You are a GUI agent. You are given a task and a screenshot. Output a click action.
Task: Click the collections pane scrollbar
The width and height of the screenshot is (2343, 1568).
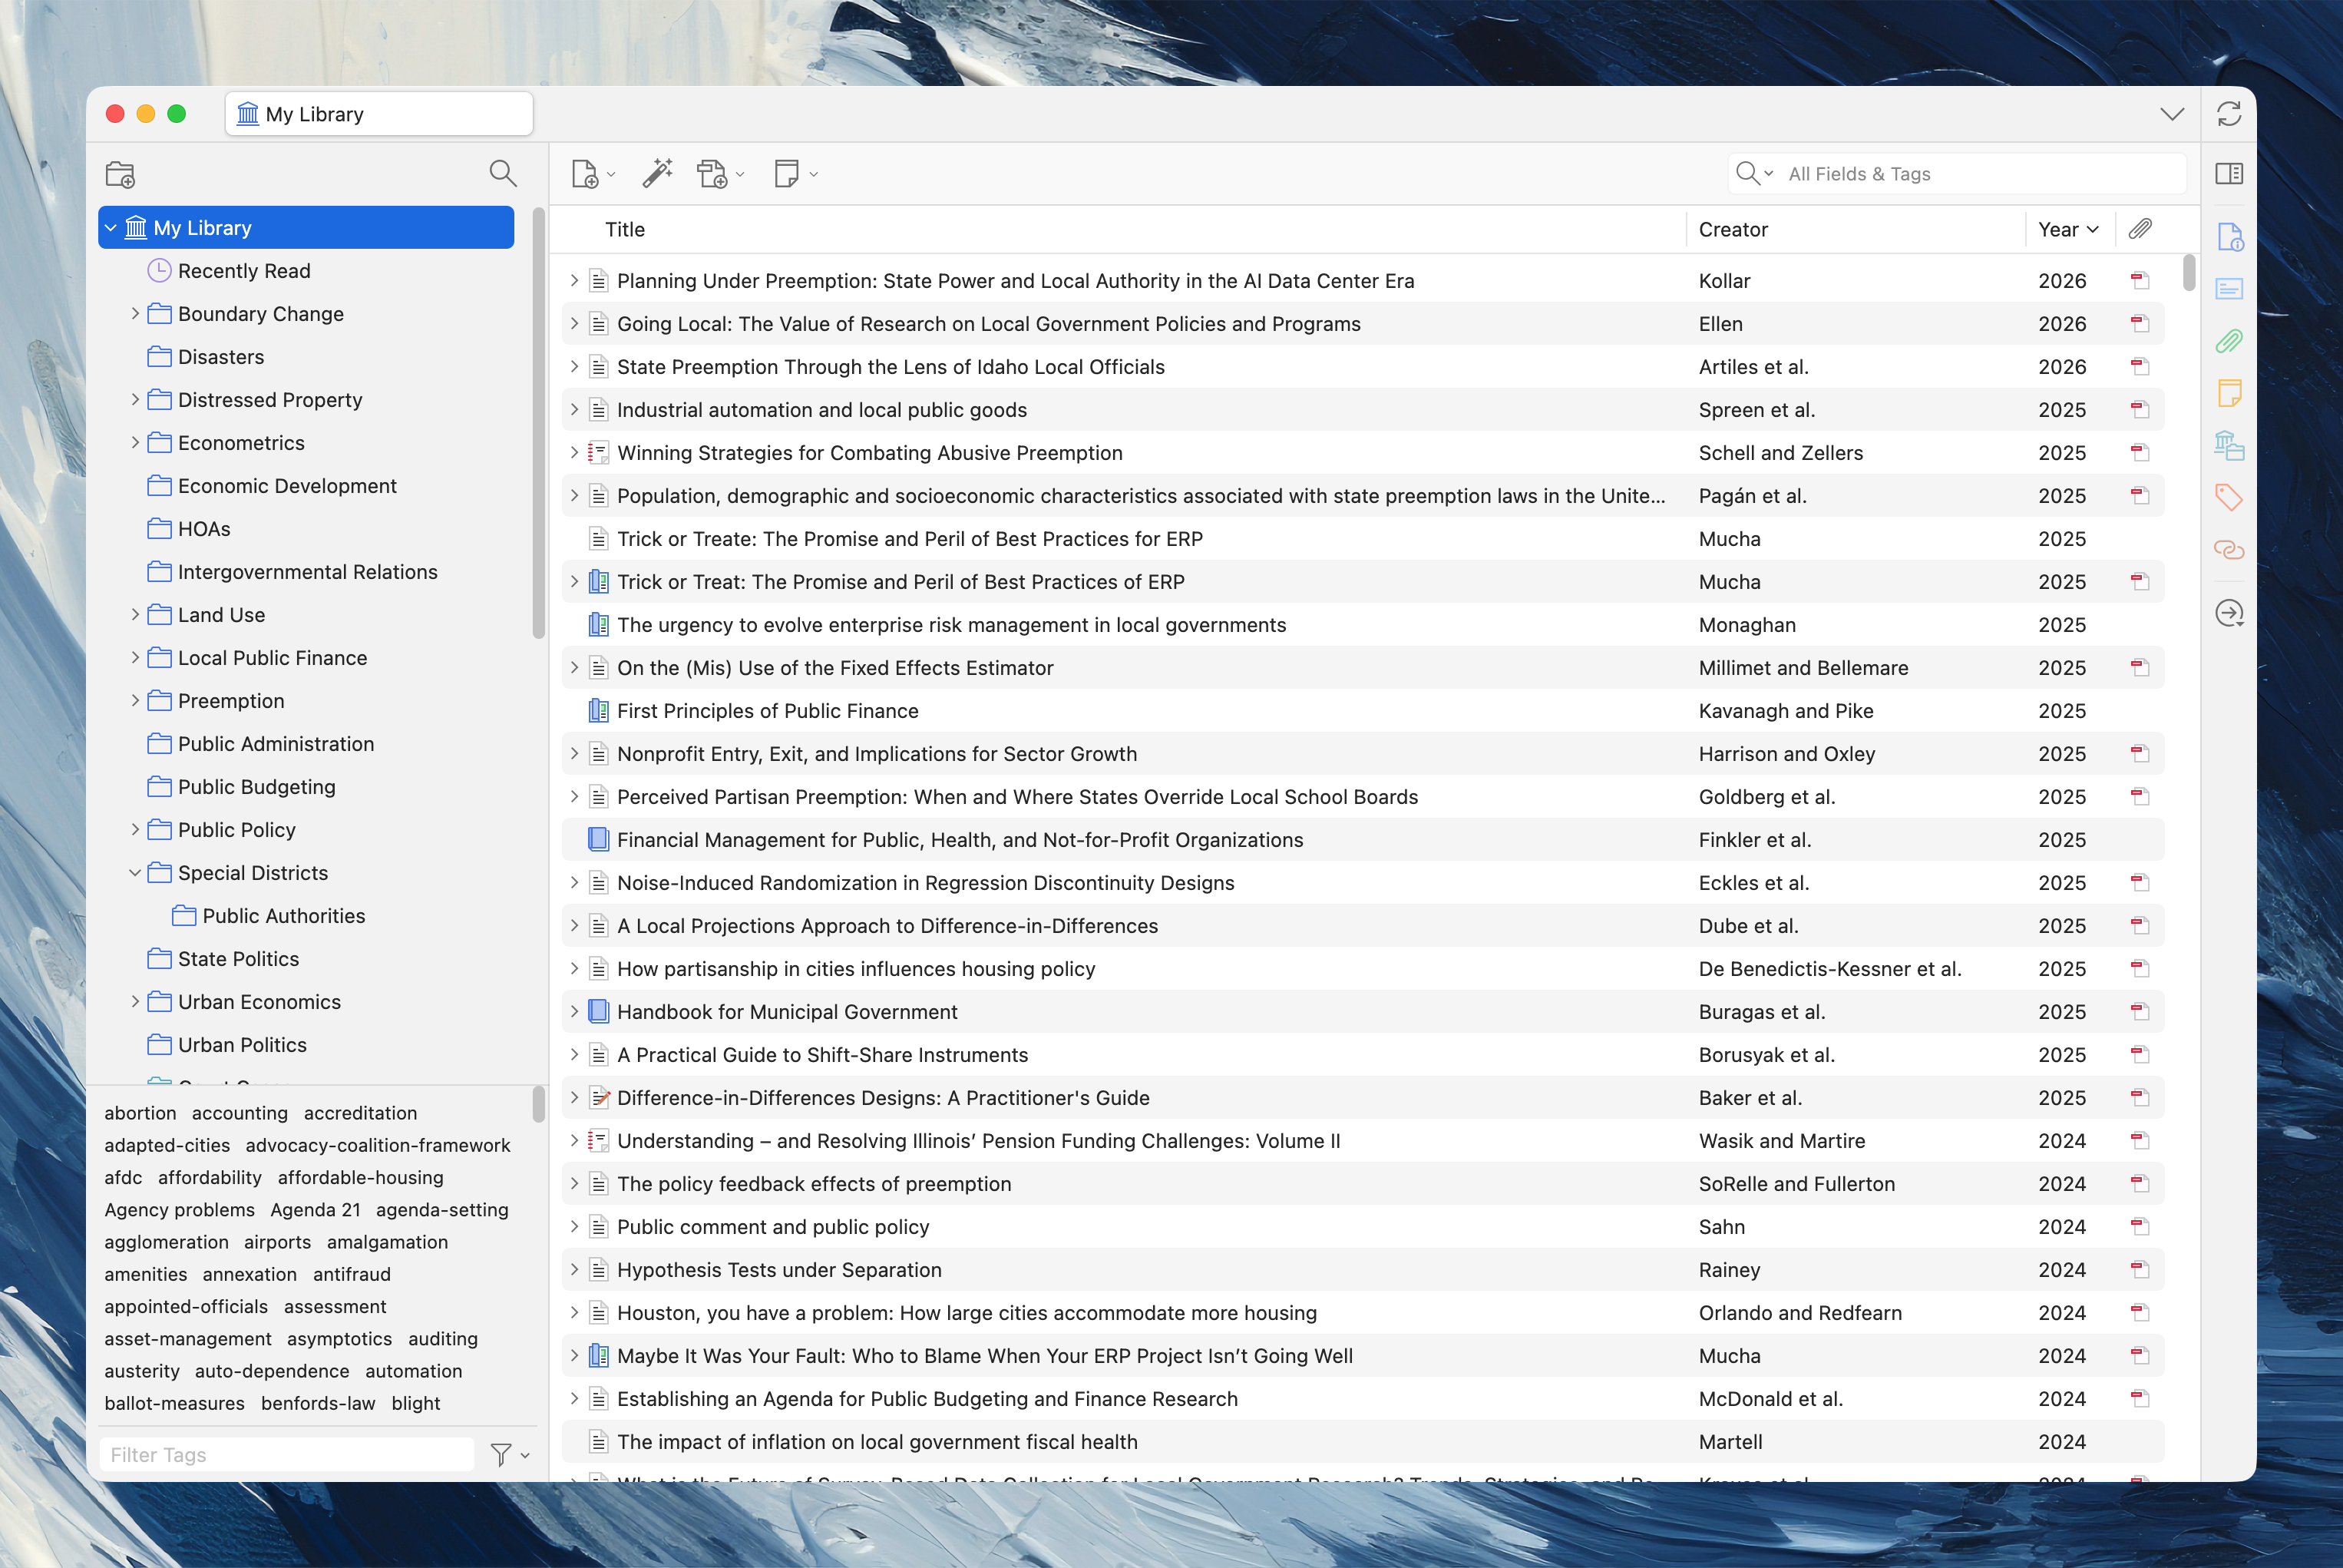click(x=539, y=423)
